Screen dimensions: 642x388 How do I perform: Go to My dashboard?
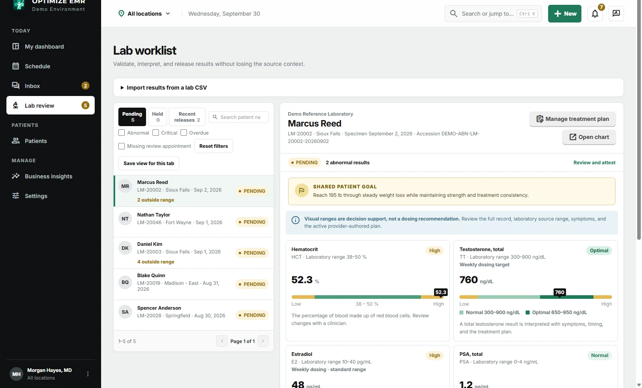click(x=51, y=47)
